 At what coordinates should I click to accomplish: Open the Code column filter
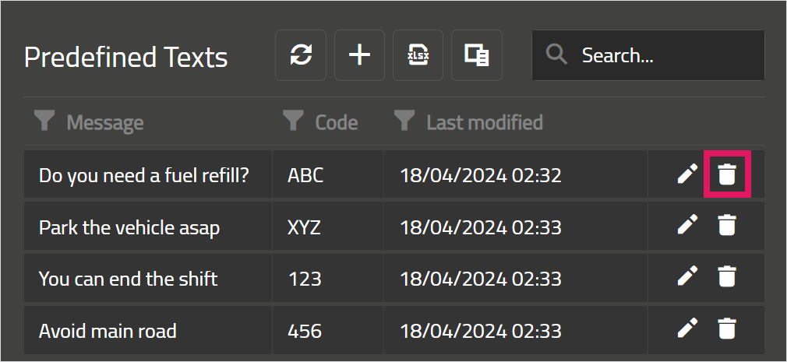pos(293,122)
